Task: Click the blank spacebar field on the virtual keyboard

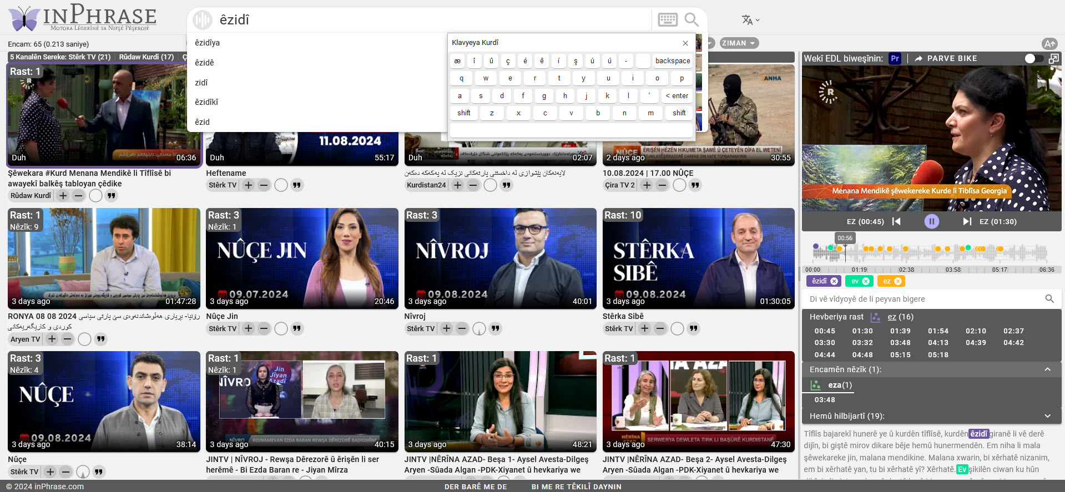Action: tap(571, 130)
